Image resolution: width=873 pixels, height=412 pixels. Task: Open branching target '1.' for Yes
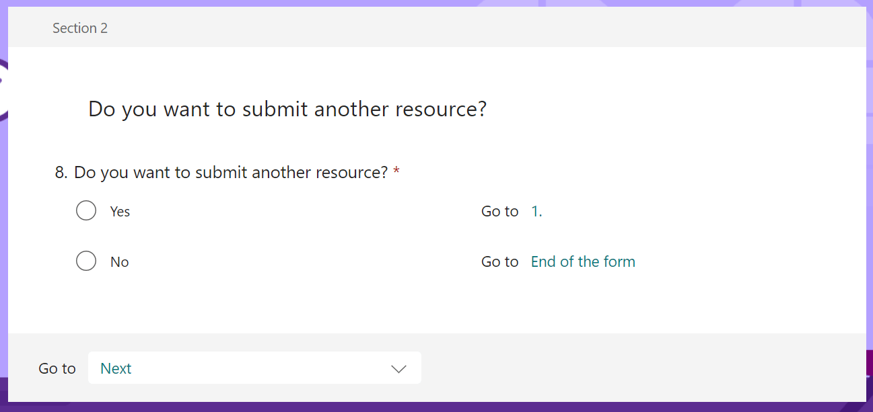click(536, 211)
